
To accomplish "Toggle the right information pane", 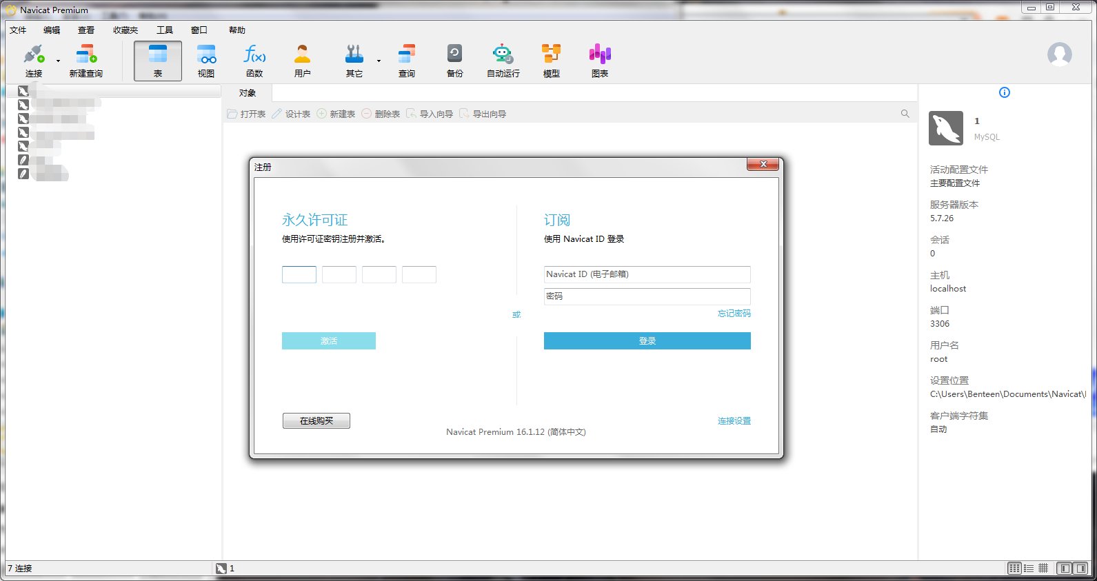I will pyautogui.click(x=1080, y=568).
